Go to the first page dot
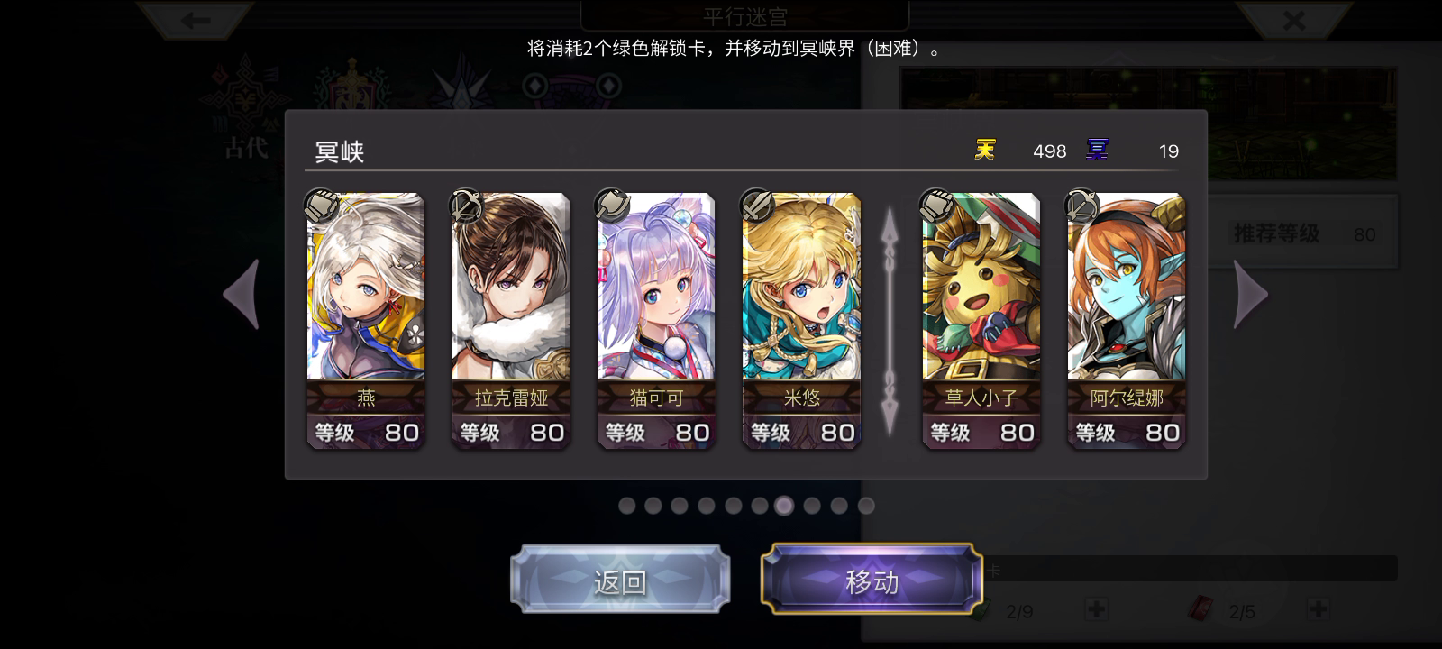The image size is (1442, 649). pos(626,506)
